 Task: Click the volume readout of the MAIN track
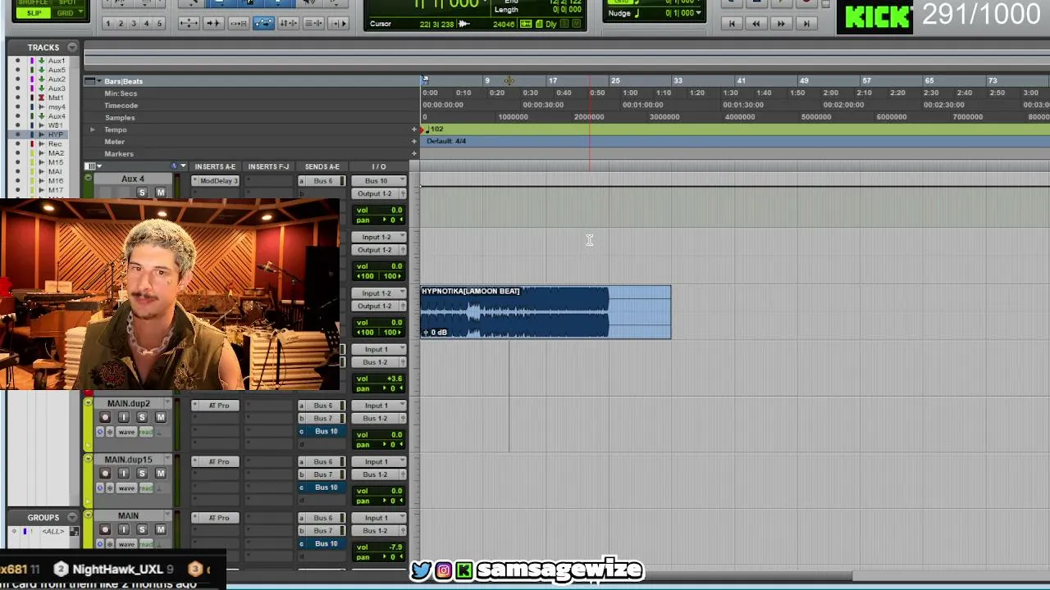point(380,547)
